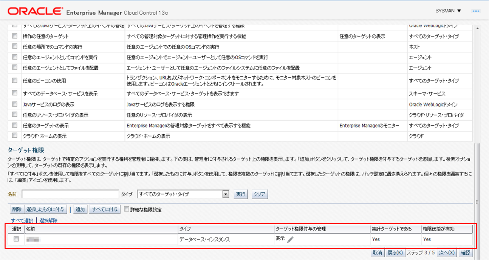Check クラウド・ホームの表示 checkbox
The image size is (489, 260).
tap(15, 135)
